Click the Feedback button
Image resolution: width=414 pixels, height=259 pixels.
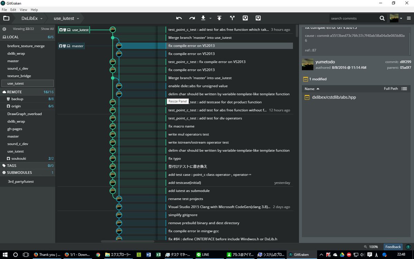pyautogui.click(x=393, y=247)
